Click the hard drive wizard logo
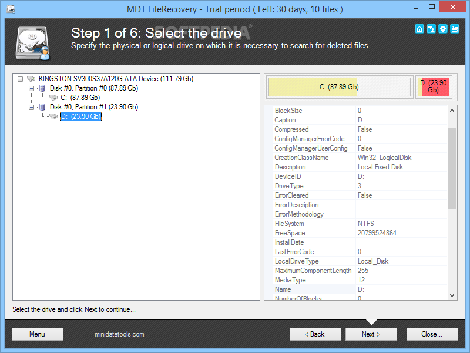 [x=33, y=43]
